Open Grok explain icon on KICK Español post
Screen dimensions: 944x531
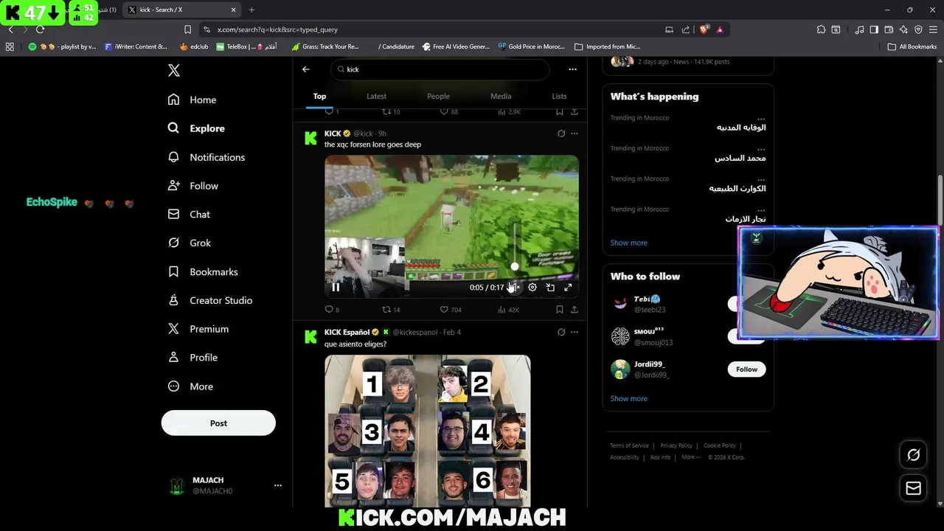[x=561, y=332]
